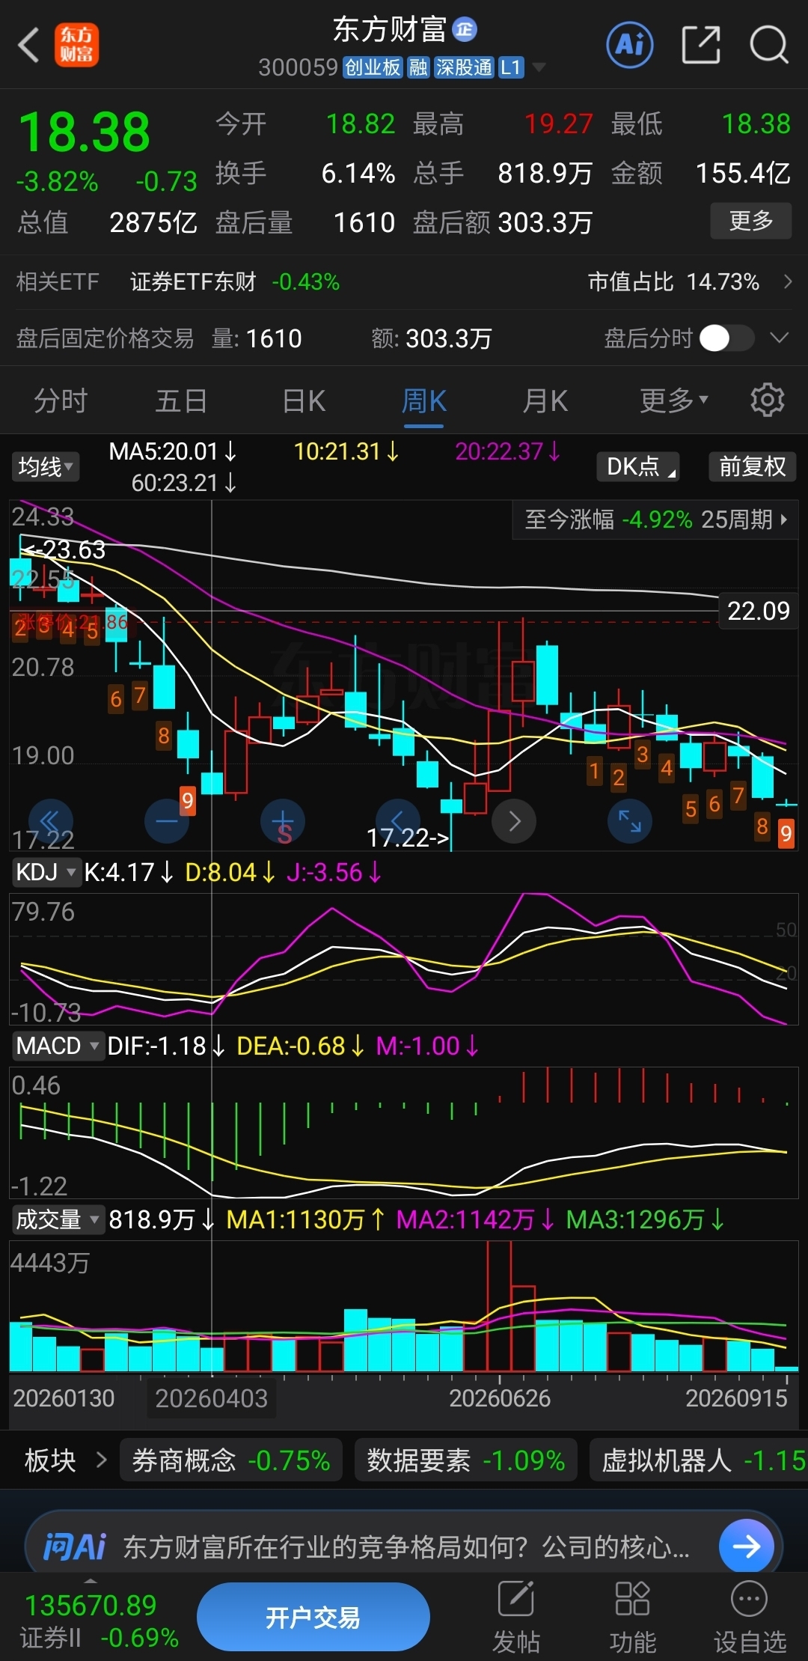The width and height of the screenshot is (808, 1661).
Task: Tap the share icon
Action: 701,45
